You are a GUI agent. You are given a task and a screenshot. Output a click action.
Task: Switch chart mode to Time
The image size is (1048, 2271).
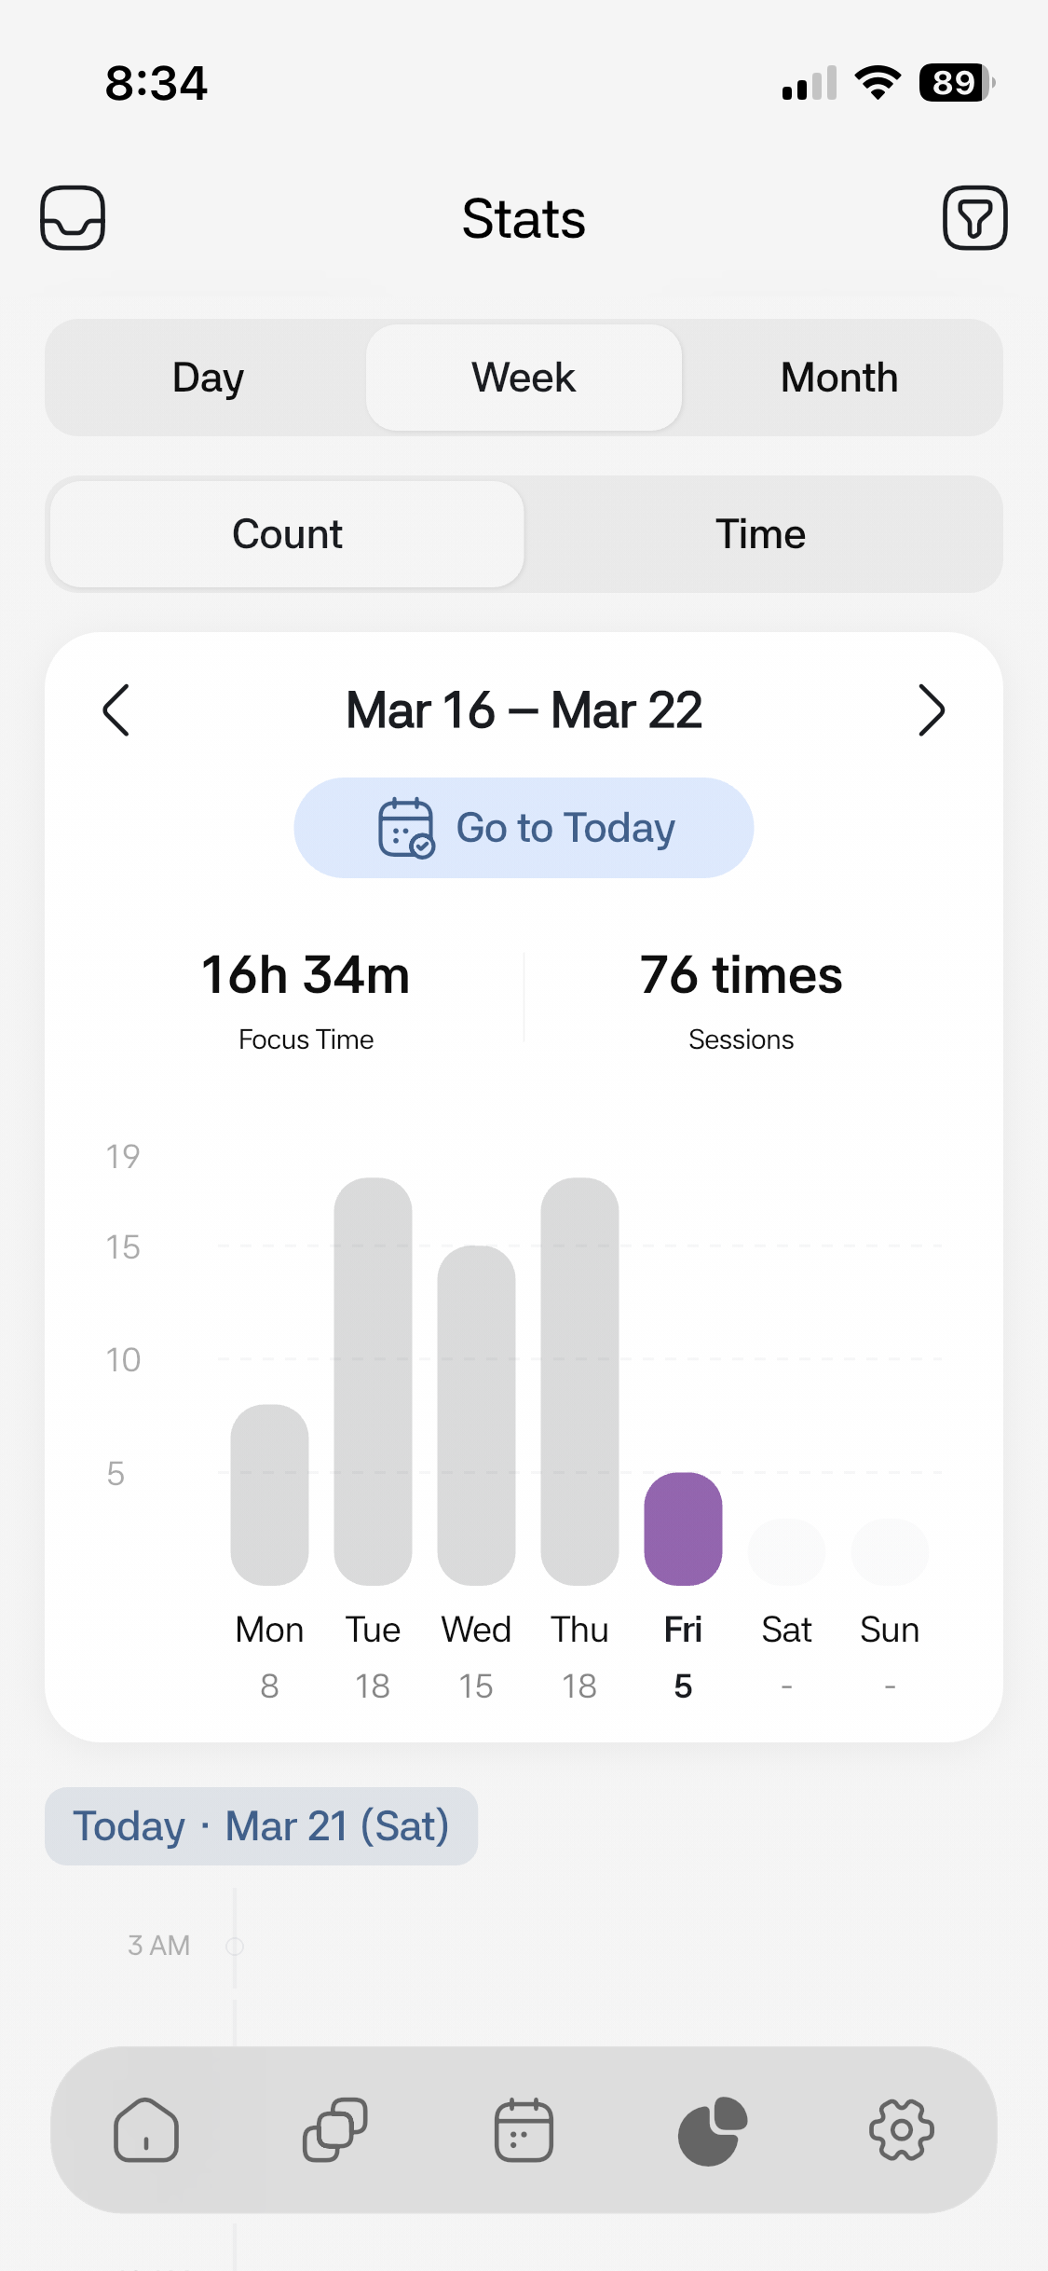click(x=760, y=534)
